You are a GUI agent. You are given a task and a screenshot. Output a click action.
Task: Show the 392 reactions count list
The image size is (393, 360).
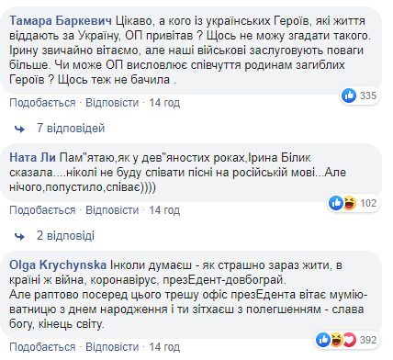(368, 340)
